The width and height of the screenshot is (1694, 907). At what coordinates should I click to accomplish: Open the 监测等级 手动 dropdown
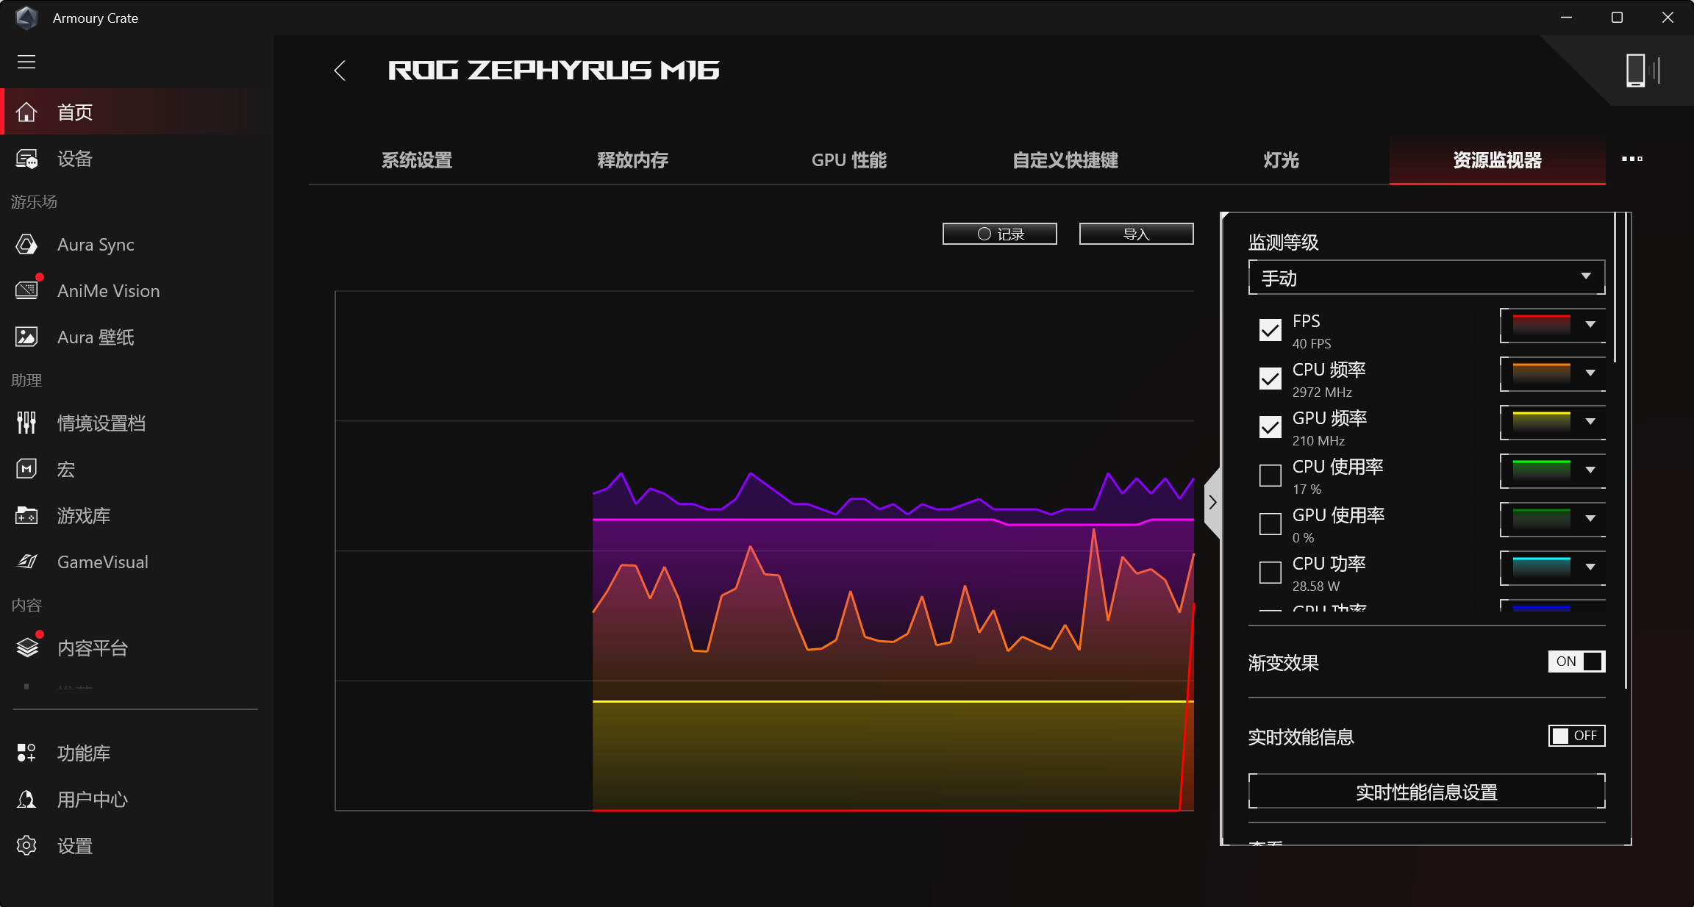click(1426, 277)
